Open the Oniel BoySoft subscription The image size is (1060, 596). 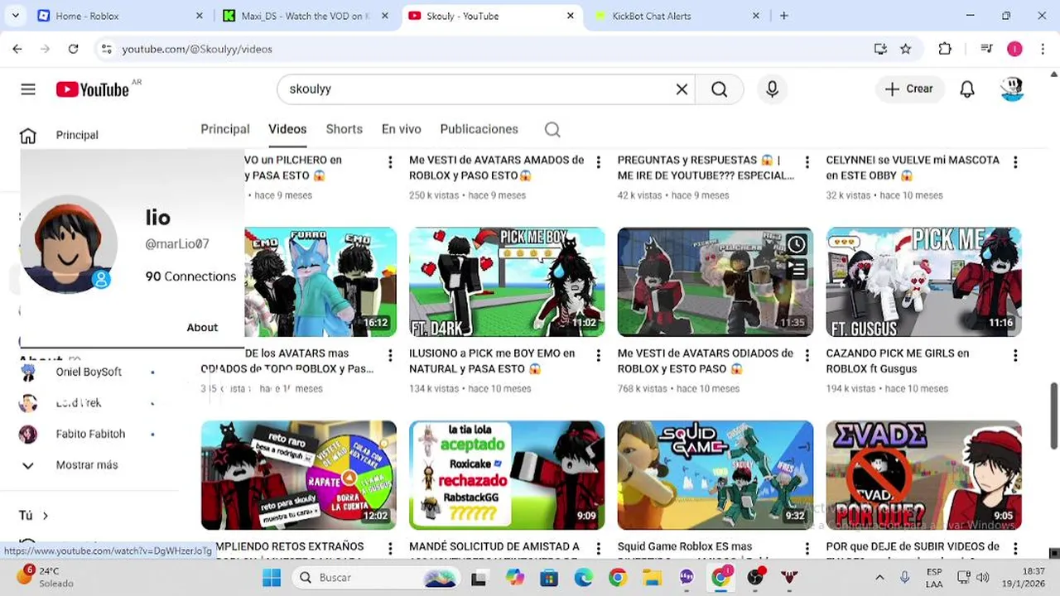click(x=89, y=372)
